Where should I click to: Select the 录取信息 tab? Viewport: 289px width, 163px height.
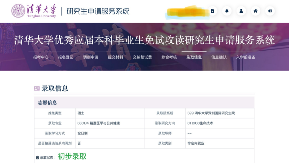pos(194,57)
